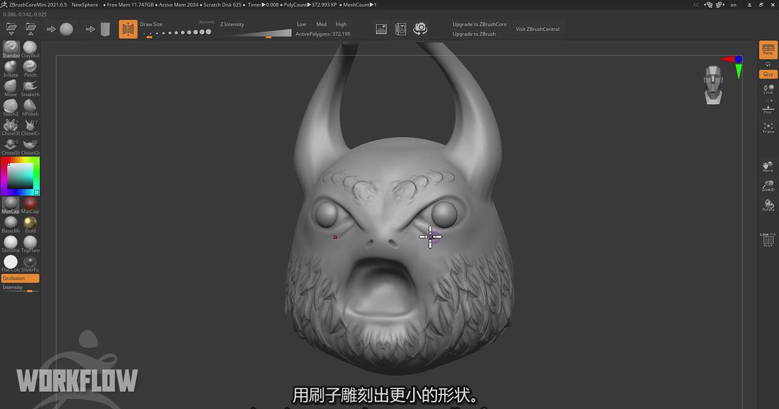Screen dimensions: 779x409
Task: Toggle PolyFrame wireframe display
Action: pos(768,240)
